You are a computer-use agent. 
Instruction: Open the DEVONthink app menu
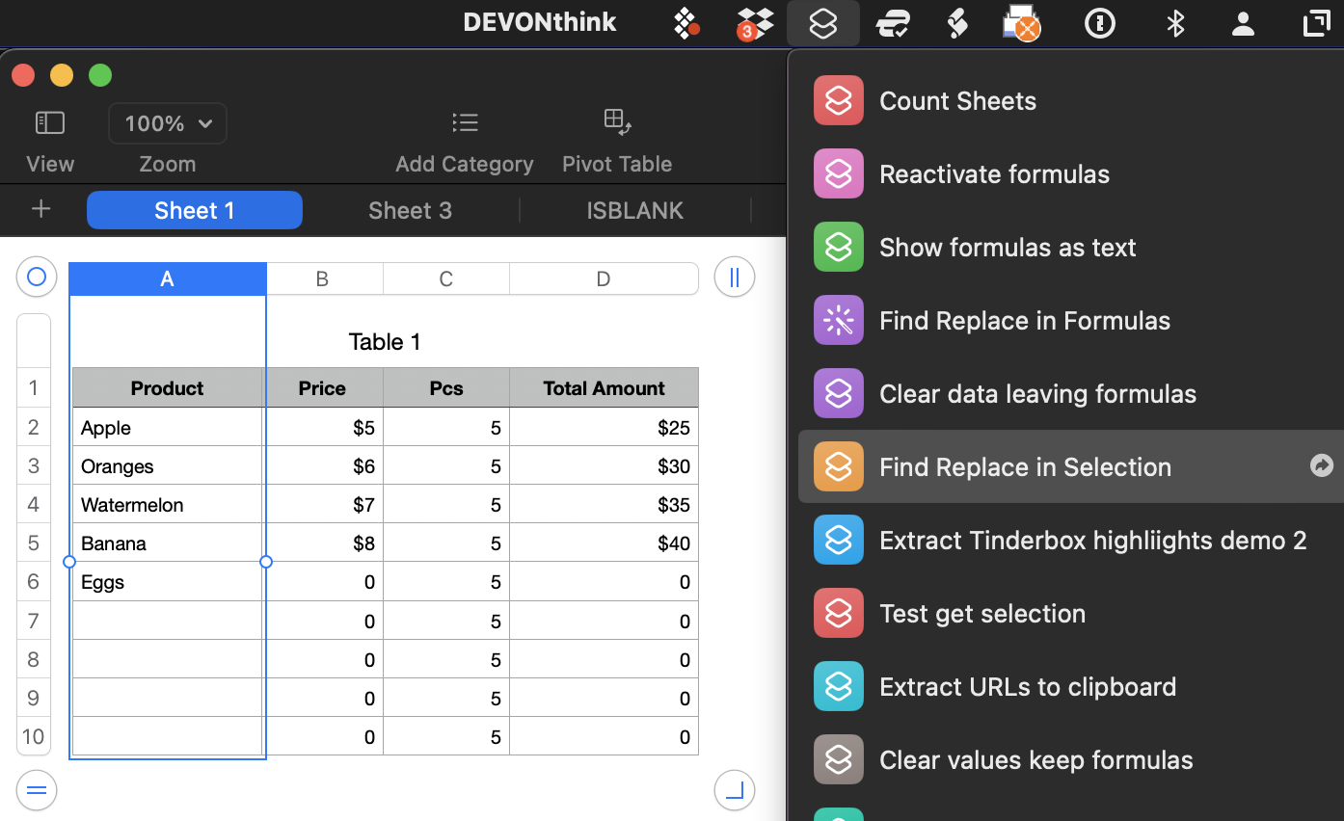pyautogui.click(x=540, y=22)
